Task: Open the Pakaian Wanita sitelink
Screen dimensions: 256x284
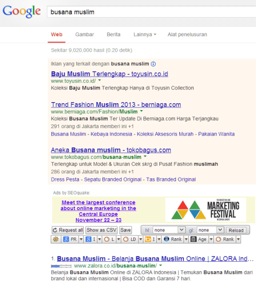Action: (216, 134)
